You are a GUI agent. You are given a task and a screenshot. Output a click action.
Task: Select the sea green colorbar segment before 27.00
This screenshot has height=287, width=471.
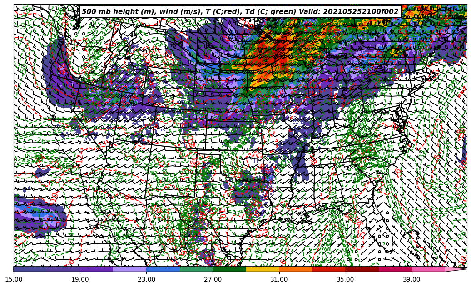pos(196,269)
